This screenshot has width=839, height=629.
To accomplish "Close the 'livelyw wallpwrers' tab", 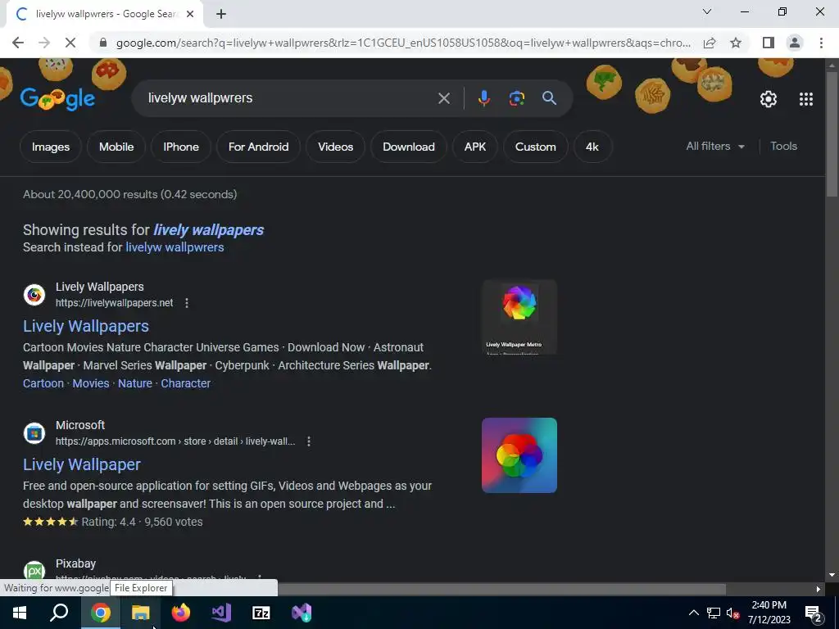I will (190, 14).
